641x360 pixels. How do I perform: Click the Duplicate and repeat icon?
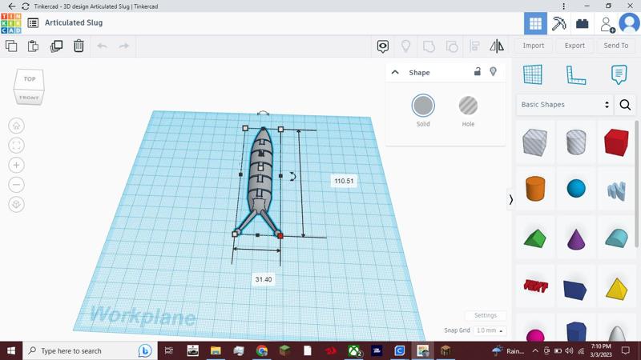click(56, 46)
